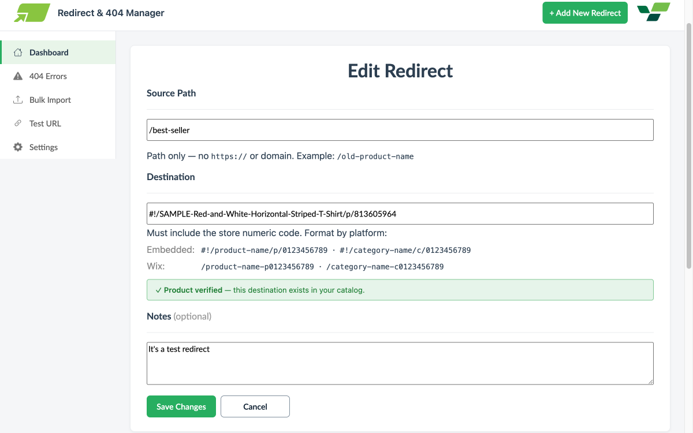The height and width of the screenshot is (433, 693).
Task: Click the /category-name-c0123456789 example
Action: 385,267
